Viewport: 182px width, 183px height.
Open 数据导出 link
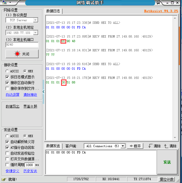coord(13,106)
